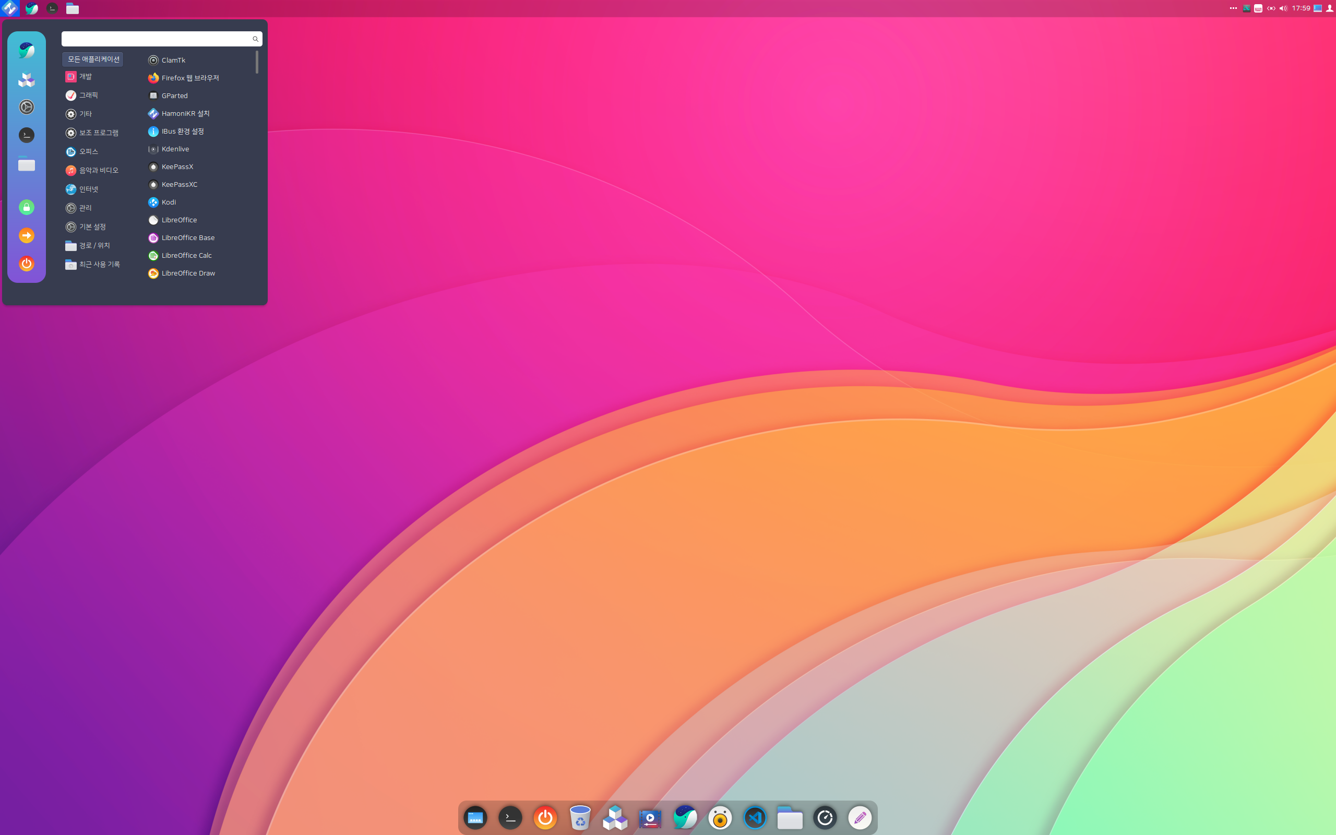Open the Whale browser from the dock

pos(685,818)
